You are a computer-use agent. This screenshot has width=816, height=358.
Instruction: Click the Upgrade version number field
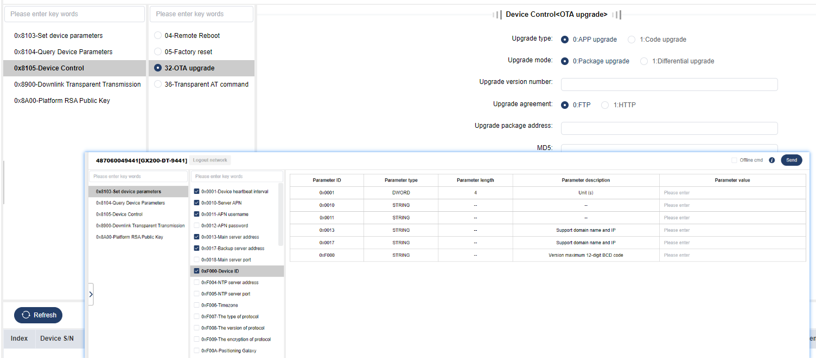point(669,84)
